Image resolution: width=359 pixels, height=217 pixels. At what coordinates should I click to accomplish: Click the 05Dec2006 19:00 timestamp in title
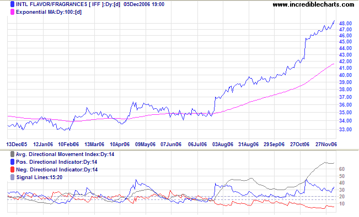coord(144,4)
